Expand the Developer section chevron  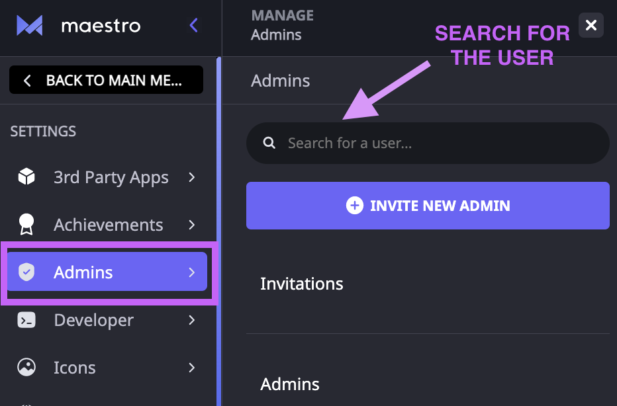click(x=191, y=319)
